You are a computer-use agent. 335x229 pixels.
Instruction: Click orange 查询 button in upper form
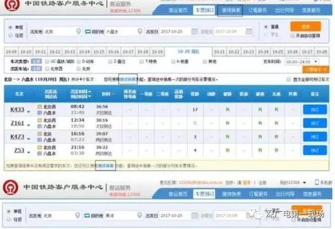click(306, 26)
